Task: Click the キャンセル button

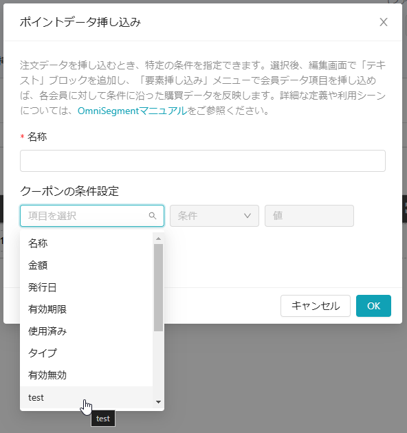Action: tap(316, 306)
